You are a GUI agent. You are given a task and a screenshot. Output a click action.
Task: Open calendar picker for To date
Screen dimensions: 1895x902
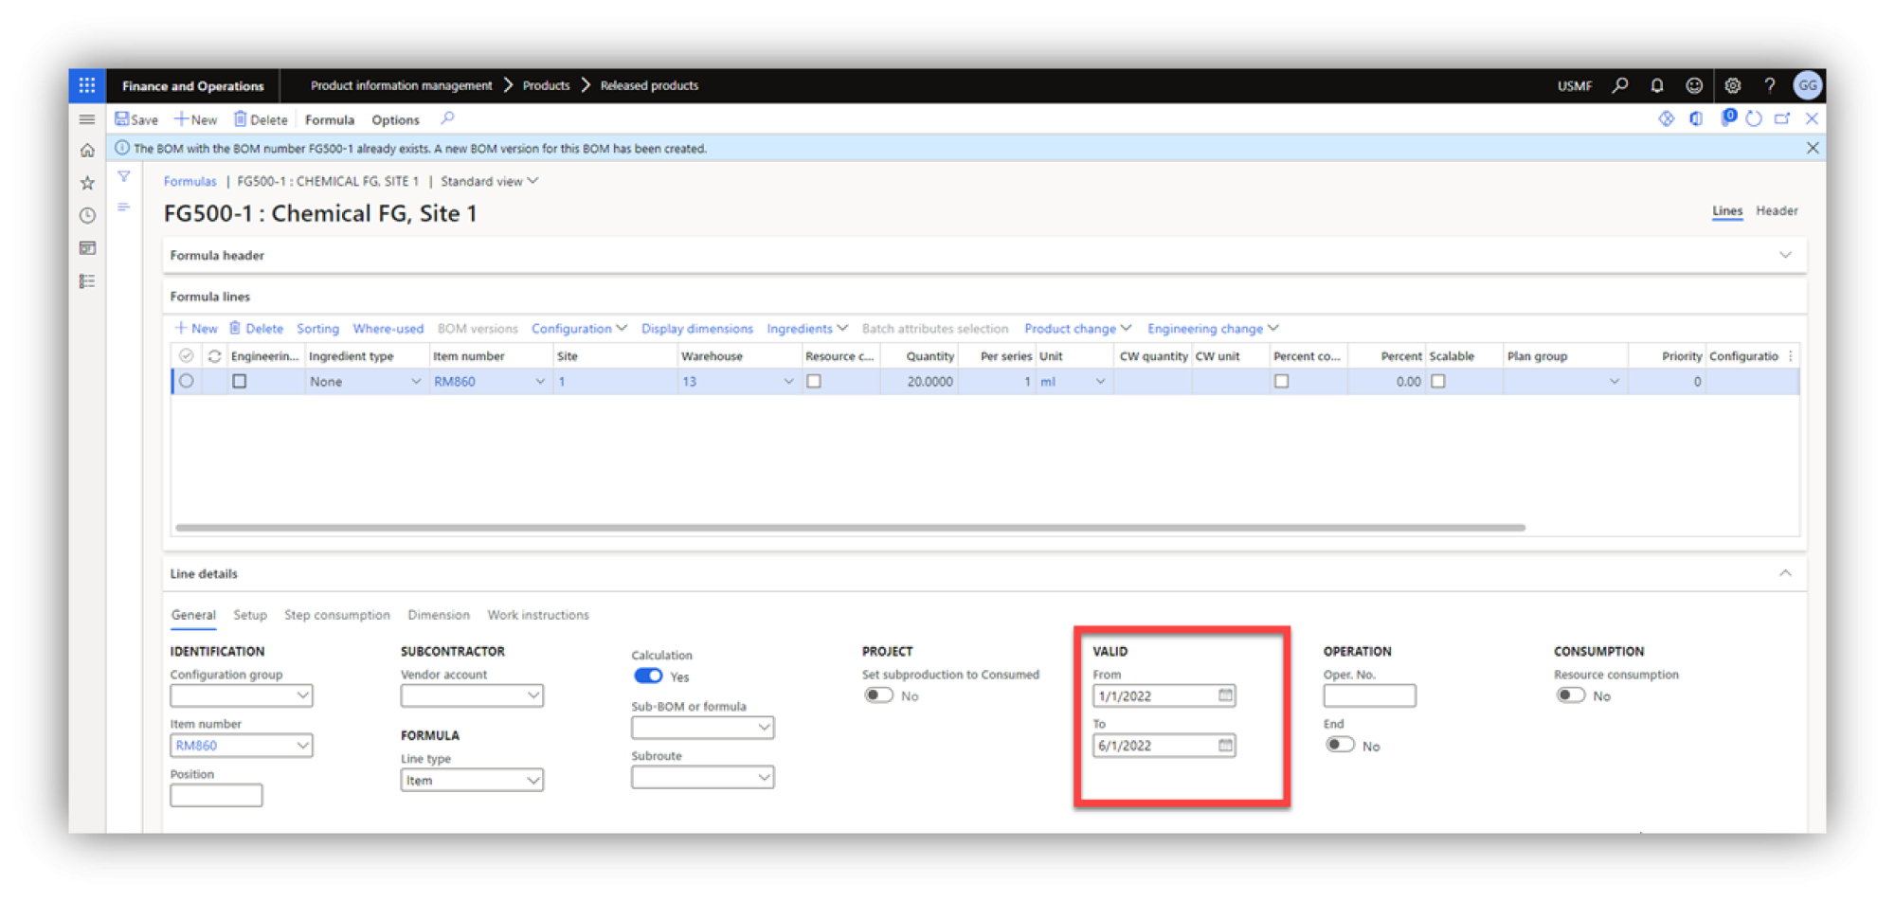[x=1225, y=746]
